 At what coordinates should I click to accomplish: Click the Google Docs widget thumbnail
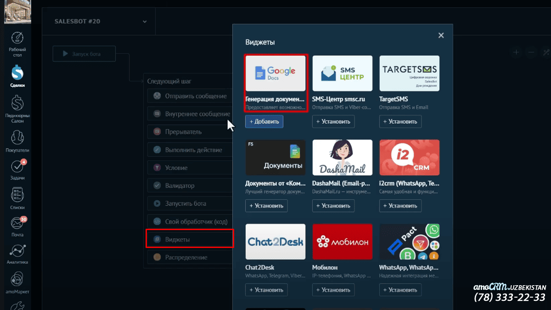(x=275, y=73)
